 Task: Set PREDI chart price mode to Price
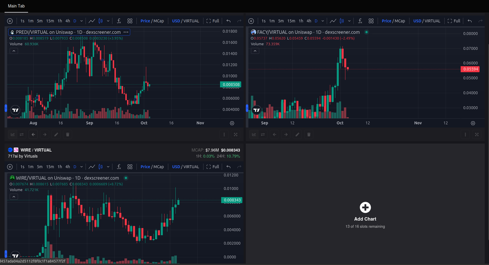point(145,21)
